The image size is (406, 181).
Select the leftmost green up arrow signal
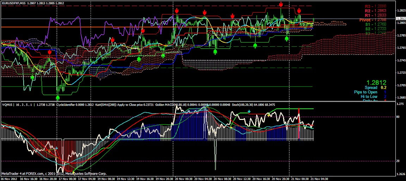click(x=33, y=77)
